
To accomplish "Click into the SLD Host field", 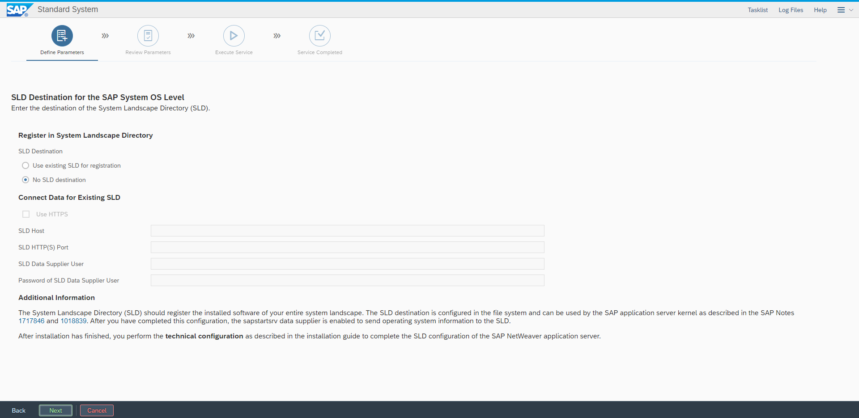I will [347, 231].
